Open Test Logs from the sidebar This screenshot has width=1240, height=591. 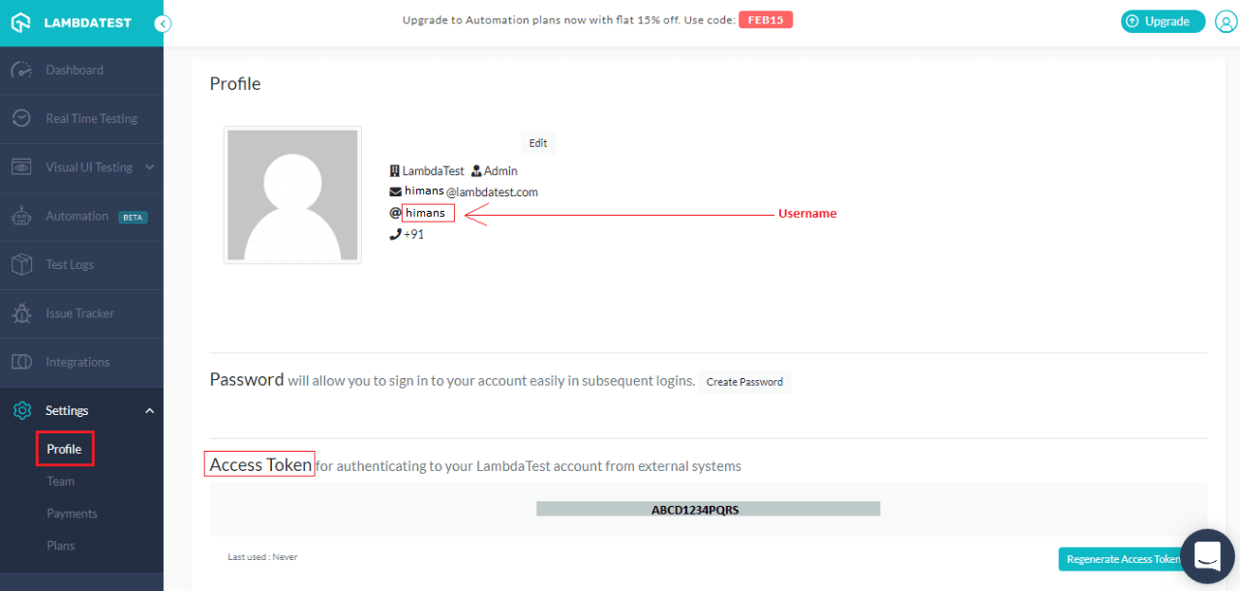click(70, 264)
